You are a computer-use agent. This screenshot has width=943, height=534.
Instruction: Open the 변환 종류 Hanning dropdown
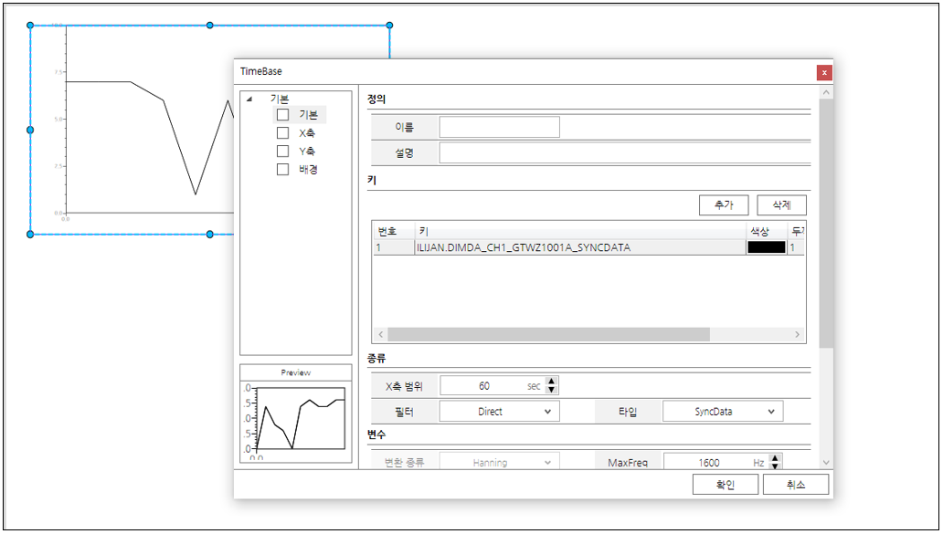pyautogui.click(x=499, y=461)
